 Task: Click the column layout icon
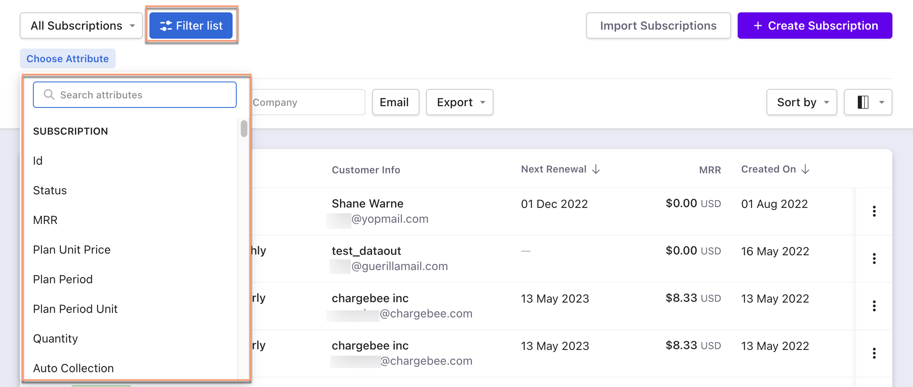point(863,102)
